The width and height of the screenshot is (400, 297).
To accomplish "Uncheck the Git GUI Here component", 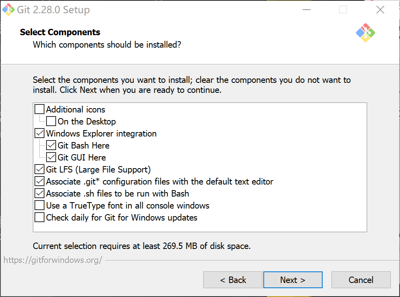I will coord(51,157).
